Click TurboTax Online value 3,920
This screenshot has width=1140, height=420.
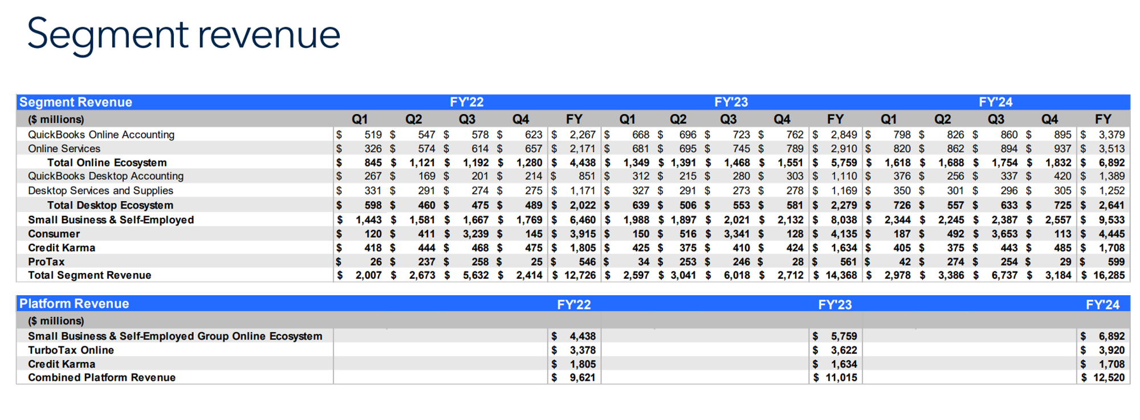point(1112,350)
